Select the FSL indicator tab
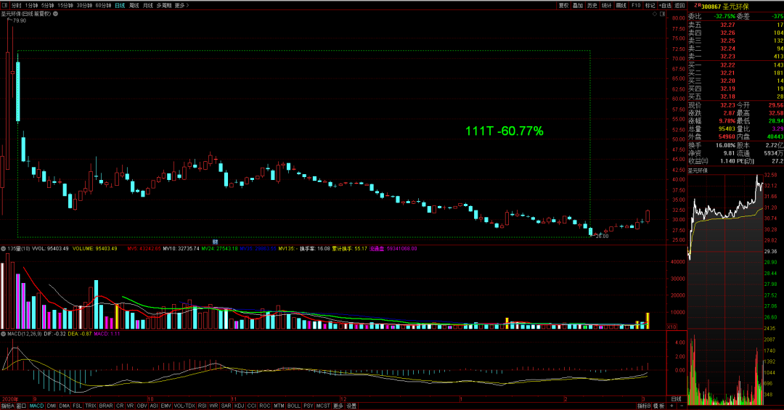The height and width of the screenshot is (410, 784). (x=78, y=406)
